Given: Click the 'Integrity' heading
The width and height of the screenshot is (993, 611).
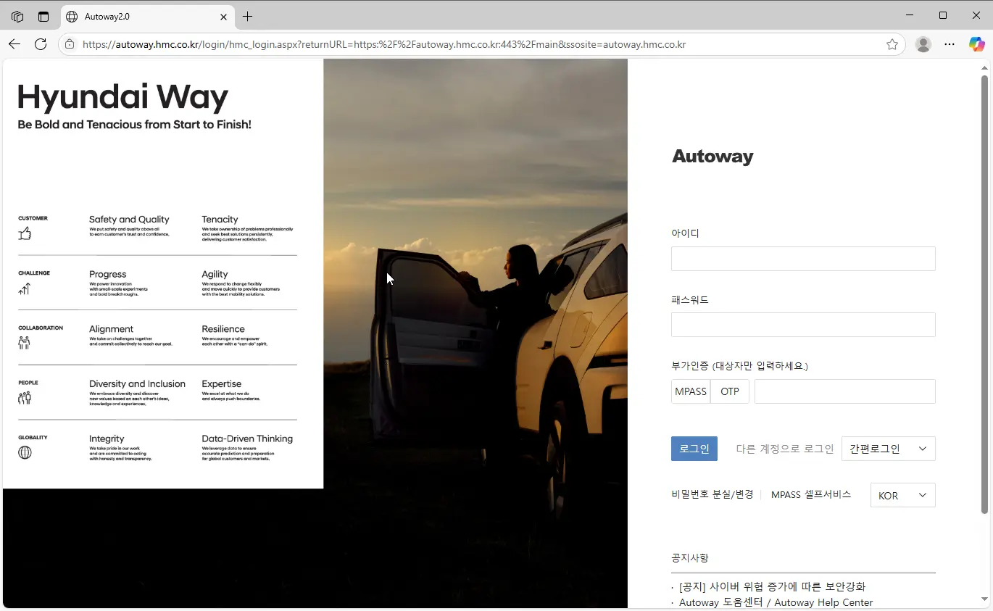Looking at the screenshot, I should [x=107, y=438].
